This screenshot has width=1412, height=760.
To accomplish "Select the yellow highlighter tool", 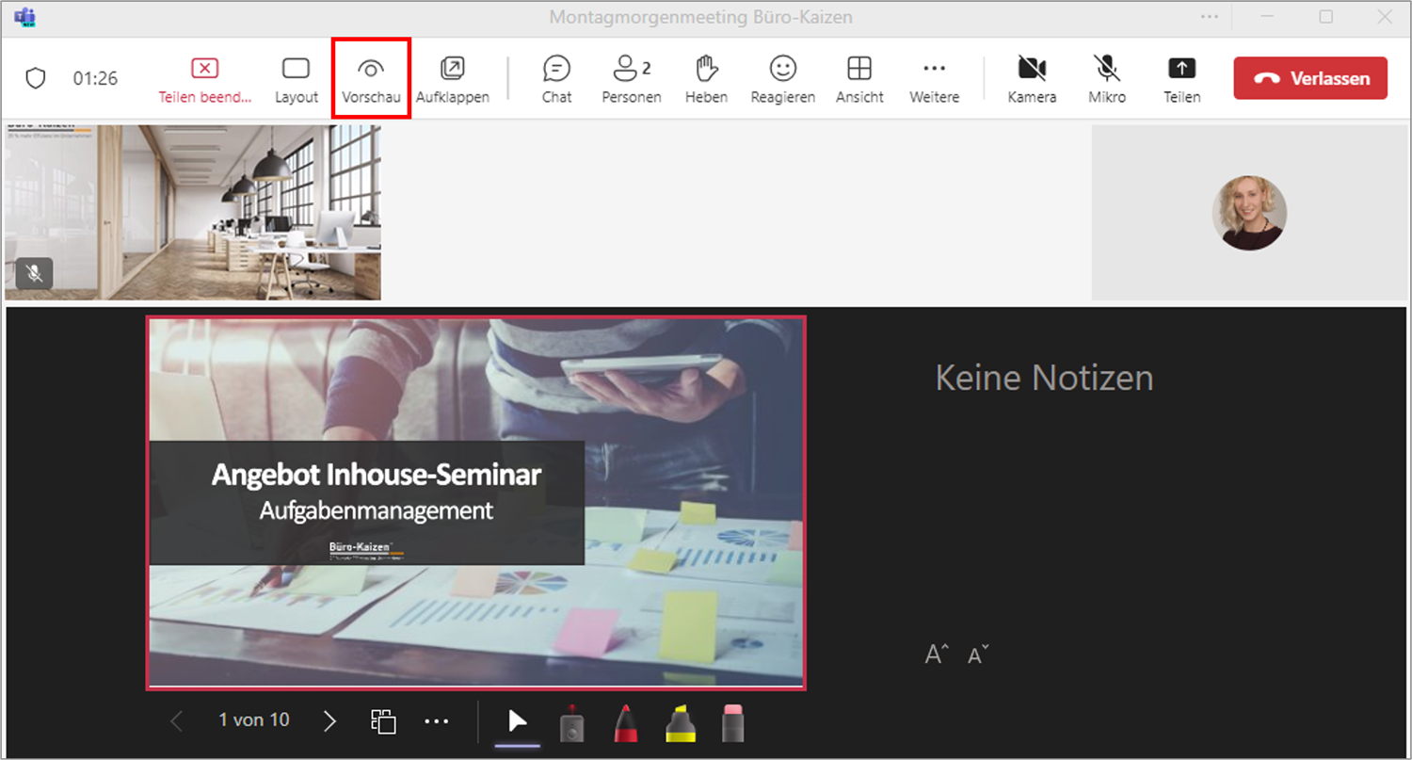I will tap(681, 722).
